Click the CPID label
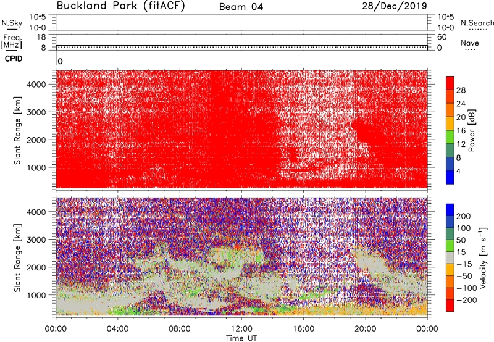The height and width of the screenshot is (342, 494). [x=14, y=59]
